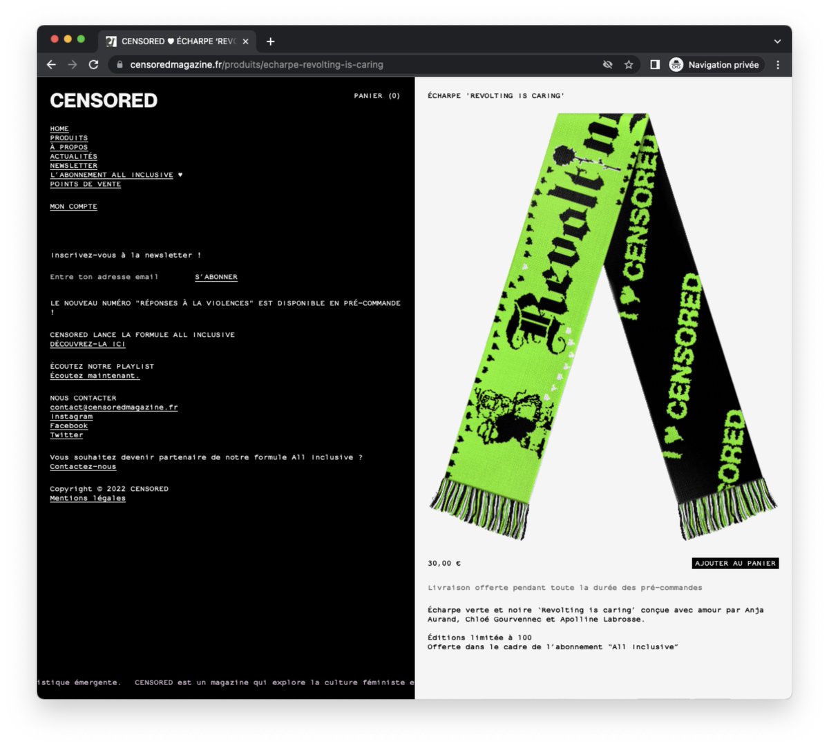Open the PANIER (0) cart link
Image resolution: width=829 pixels, height=748 pixels.
click(x=377, y=96)
